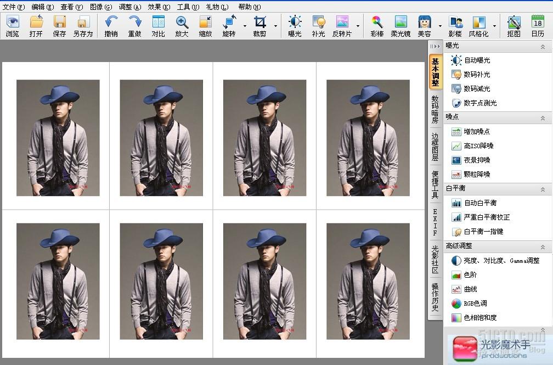This screenshot has width=553, height=365.
Task: Click the 影楼 studio effect icon
Action: coord(455,26)
